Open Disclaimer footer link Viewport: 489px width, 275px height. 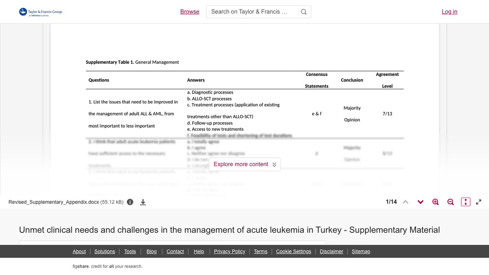[x=332, y=251]
